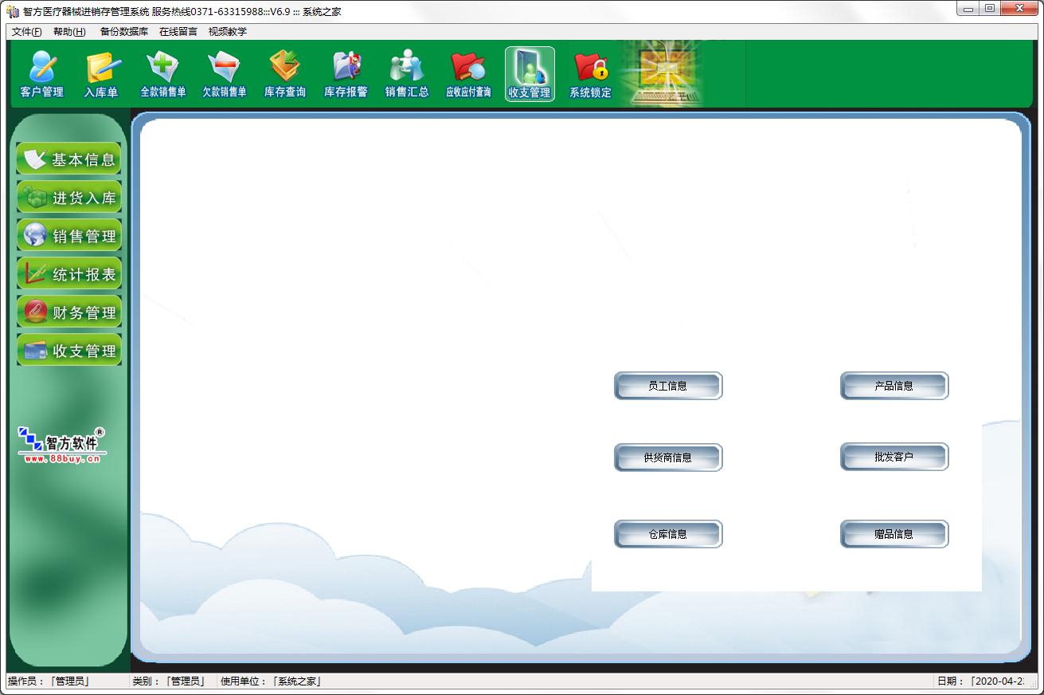Open 全款销售单 toolbar icon
Screen dimensions: 1044x695
pyautogui.click(x=163, y=74)
